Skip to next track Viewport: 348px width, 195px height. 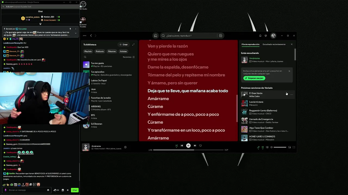(x=195, y=145)
